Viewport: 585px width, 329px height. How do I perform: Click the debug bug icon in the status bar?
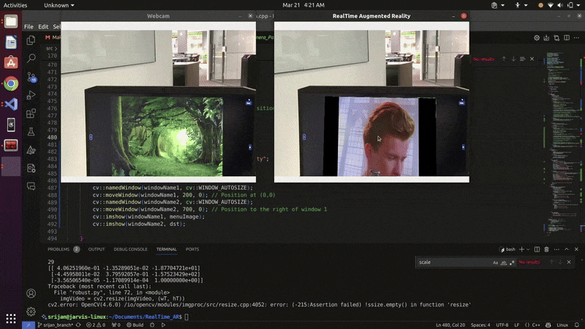pos(152,325)
